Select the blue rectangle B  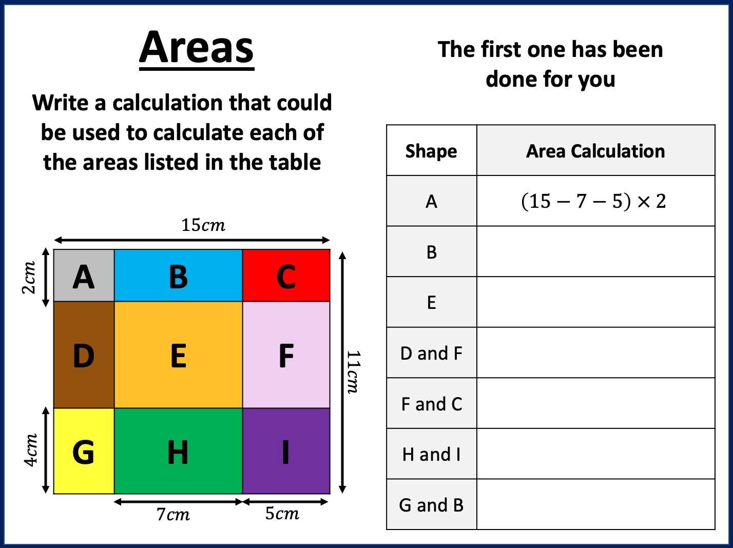[x=178, y=276]
